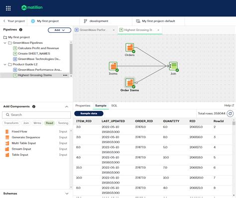This screenshot has width=236, height=198.
Task: Select the My first project root folder
Action: tap(16, 37)
